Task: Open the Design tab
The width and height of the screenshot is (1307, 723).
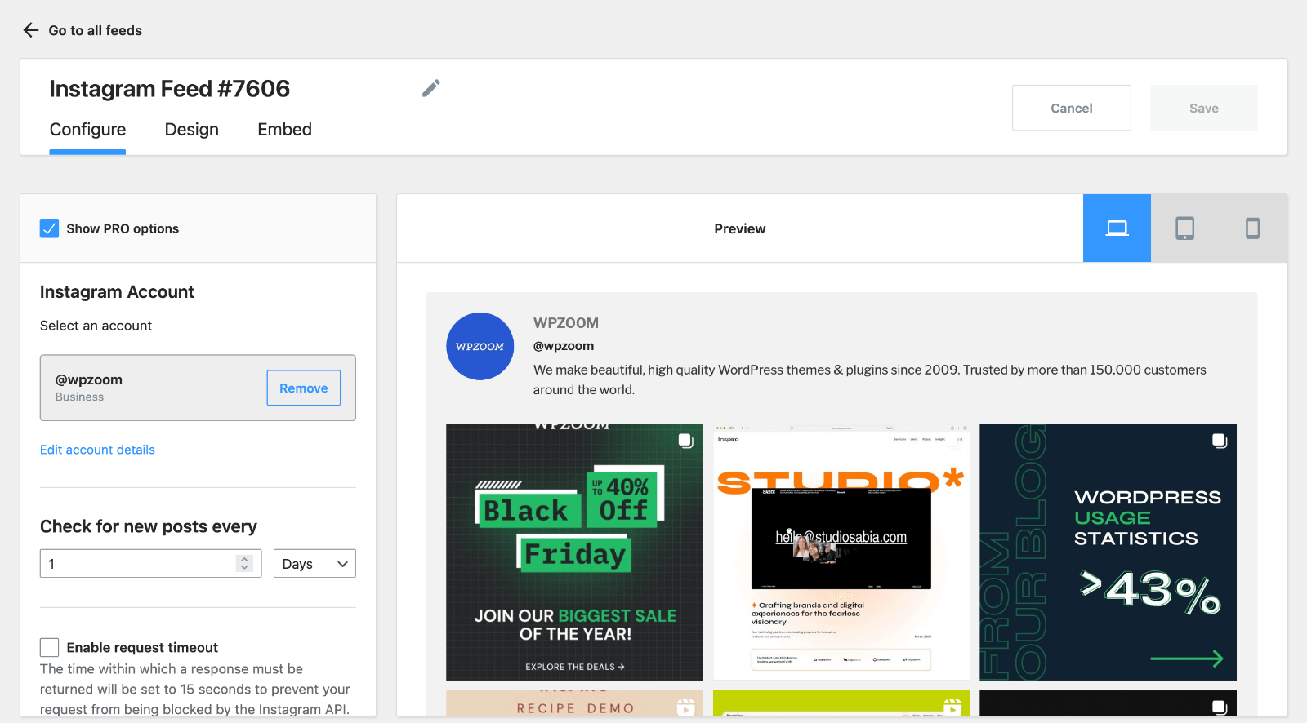Action: tap(192, 130)
